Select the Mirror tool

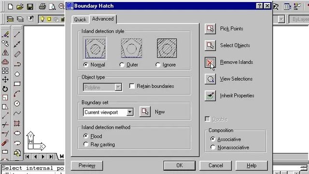pyautogui.click(x=5, y=53)
